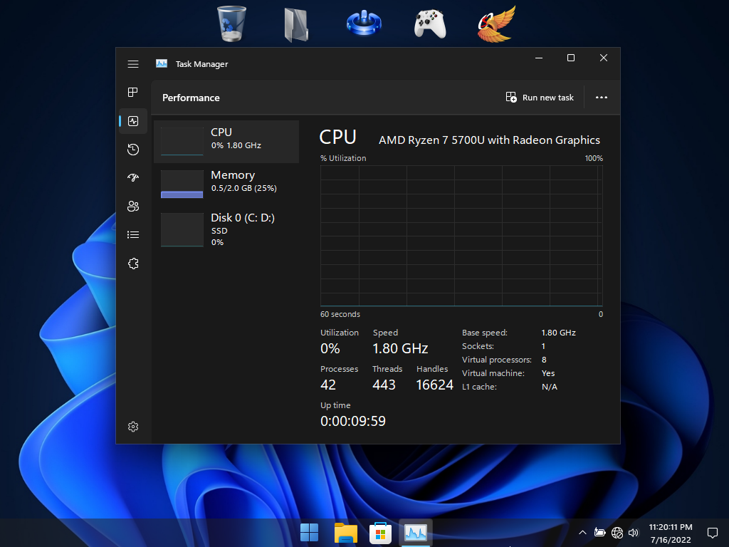Select the Memory performance entry
This screenshot has width=729, height=547.
coord(226,184)
